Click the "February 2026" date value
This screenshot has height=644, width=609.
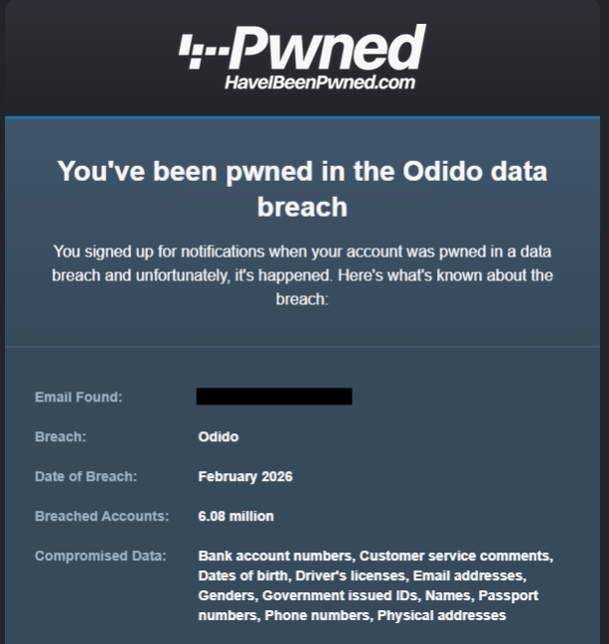(x=245, y=477)
